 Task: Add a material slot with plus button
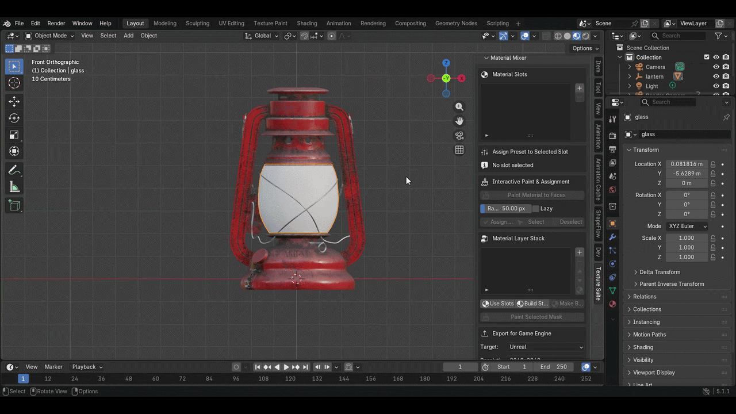pyautogui.click(x=580, y=89)
